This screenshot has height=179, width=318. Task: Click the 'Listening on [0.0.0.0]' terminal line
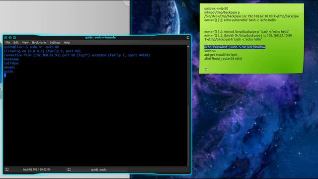click(x=42, y=51)
